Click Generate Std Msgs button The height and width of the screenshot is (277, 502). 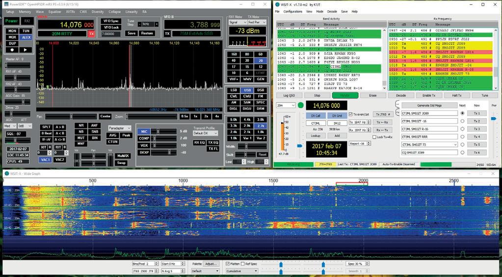coord(429,105)
